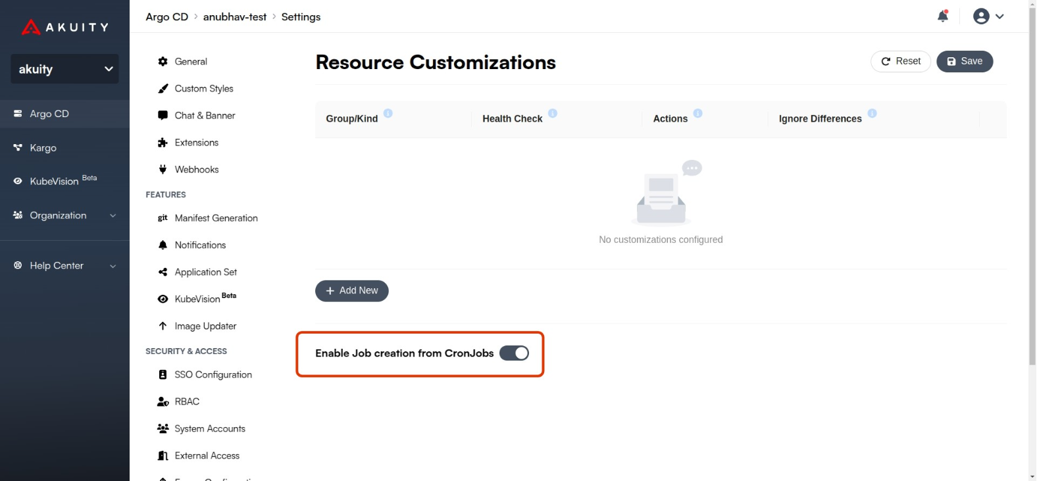Open System Accounts settings
Viewport: 1037px width, 481px height.
[x=210, y=428]
